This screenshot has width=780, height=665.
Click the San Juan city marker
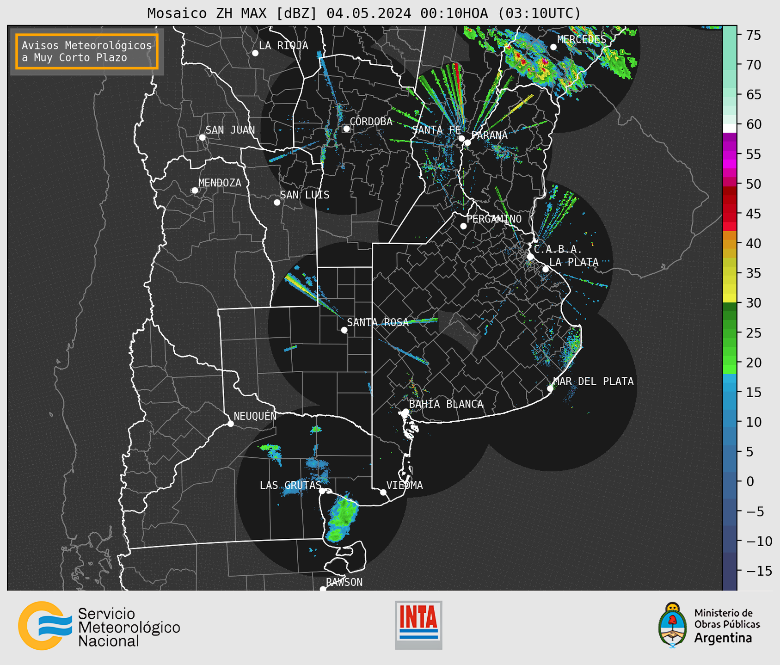pos(202,137)
